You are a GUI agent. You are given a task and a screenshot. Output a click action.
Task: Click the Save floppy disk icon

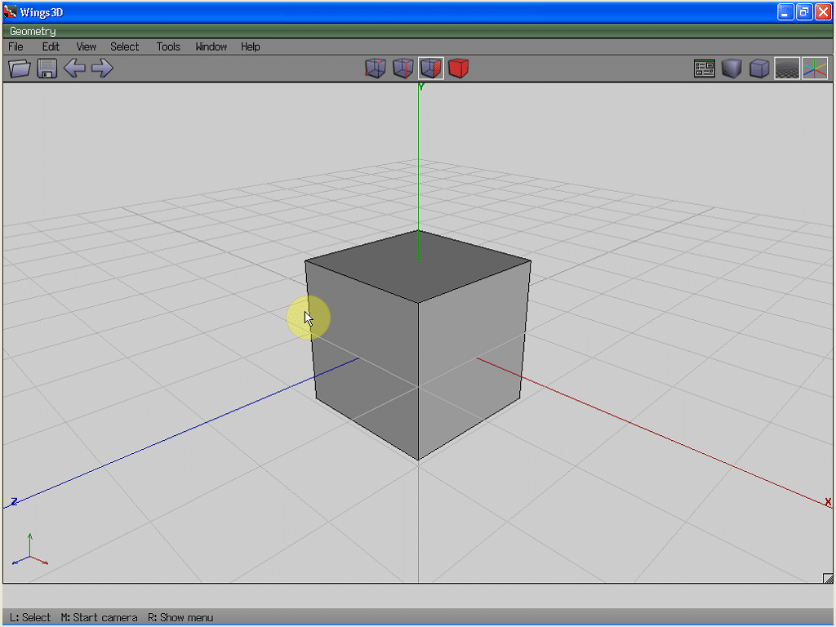[x=47, y=69]
